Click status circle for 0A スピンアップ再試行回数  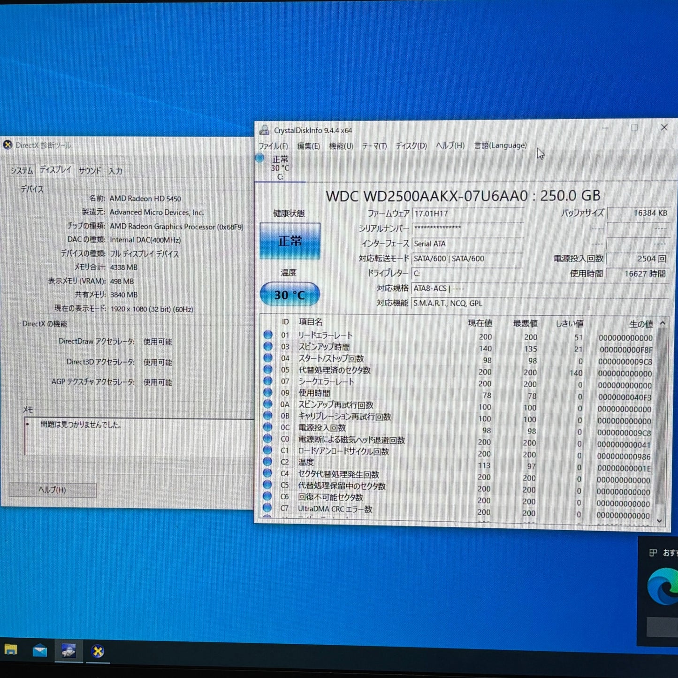click(268, 404)
